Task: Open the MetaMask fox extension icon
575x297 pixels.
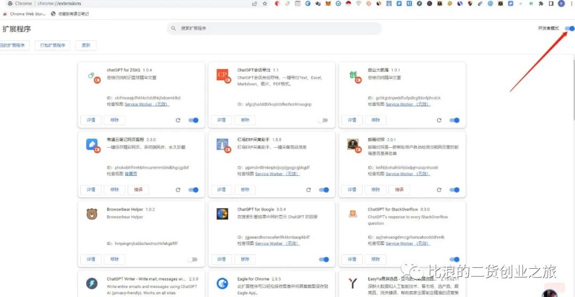Action: coord(327,4)
